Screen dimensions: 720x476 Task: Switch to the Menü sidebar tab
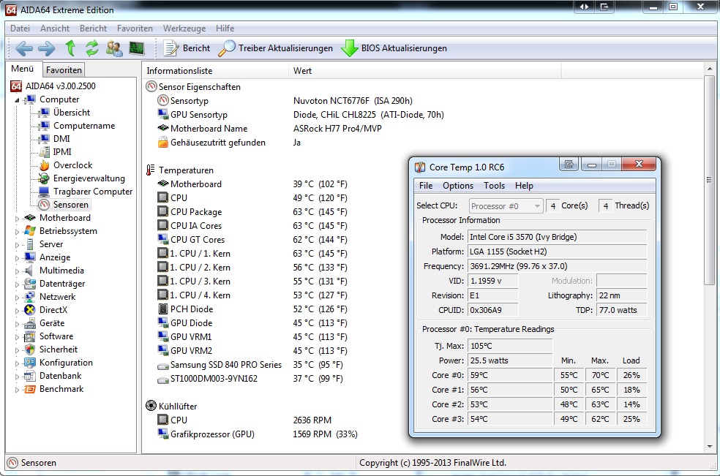pyautogui.click(x=23, y=69)
